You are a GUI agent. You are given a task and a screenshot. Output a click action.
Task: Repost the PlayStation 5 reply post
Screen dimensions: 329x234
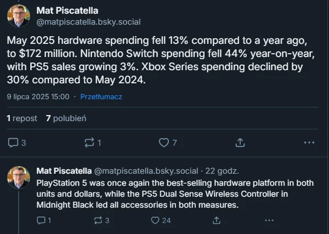point(99,220)
